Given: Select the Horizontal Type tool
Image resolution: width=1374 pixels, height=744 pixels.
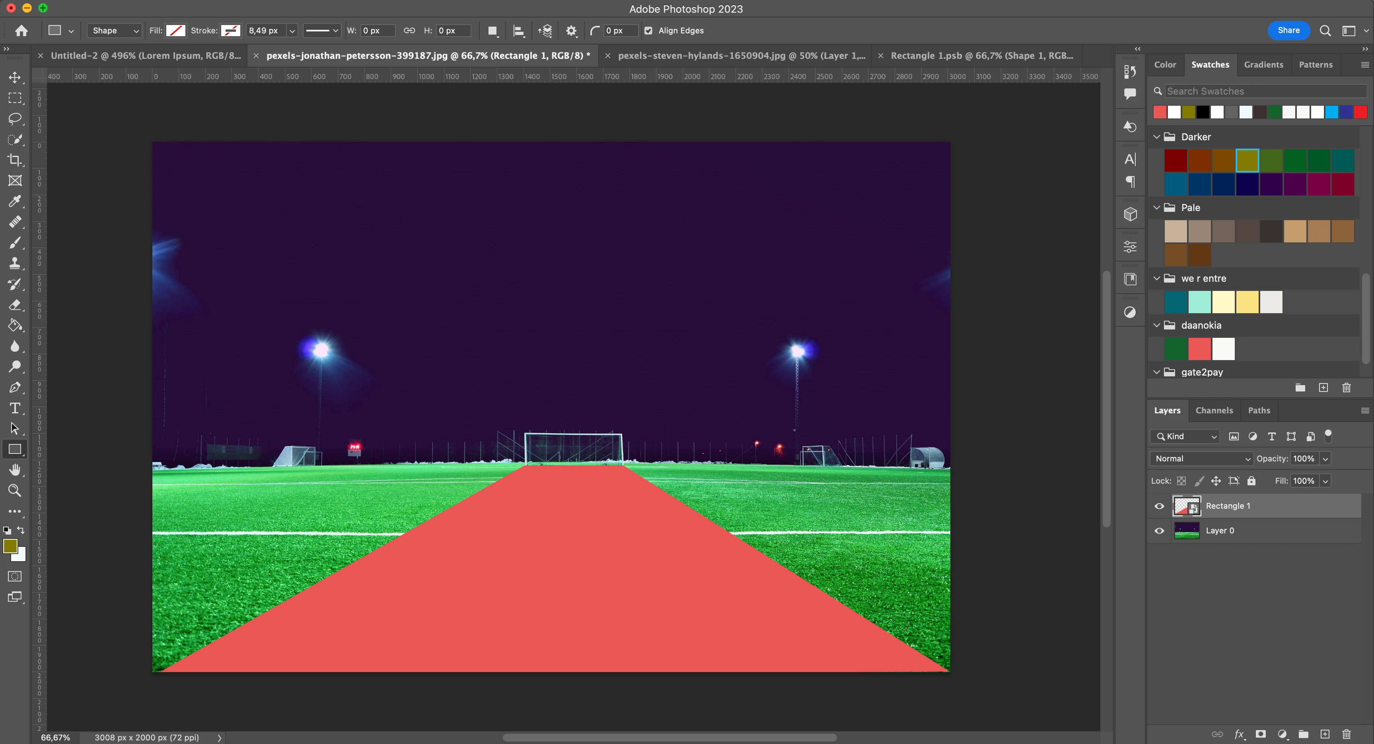Looking at the screenshot, I should pyautogui.click(x=15, y=408).
